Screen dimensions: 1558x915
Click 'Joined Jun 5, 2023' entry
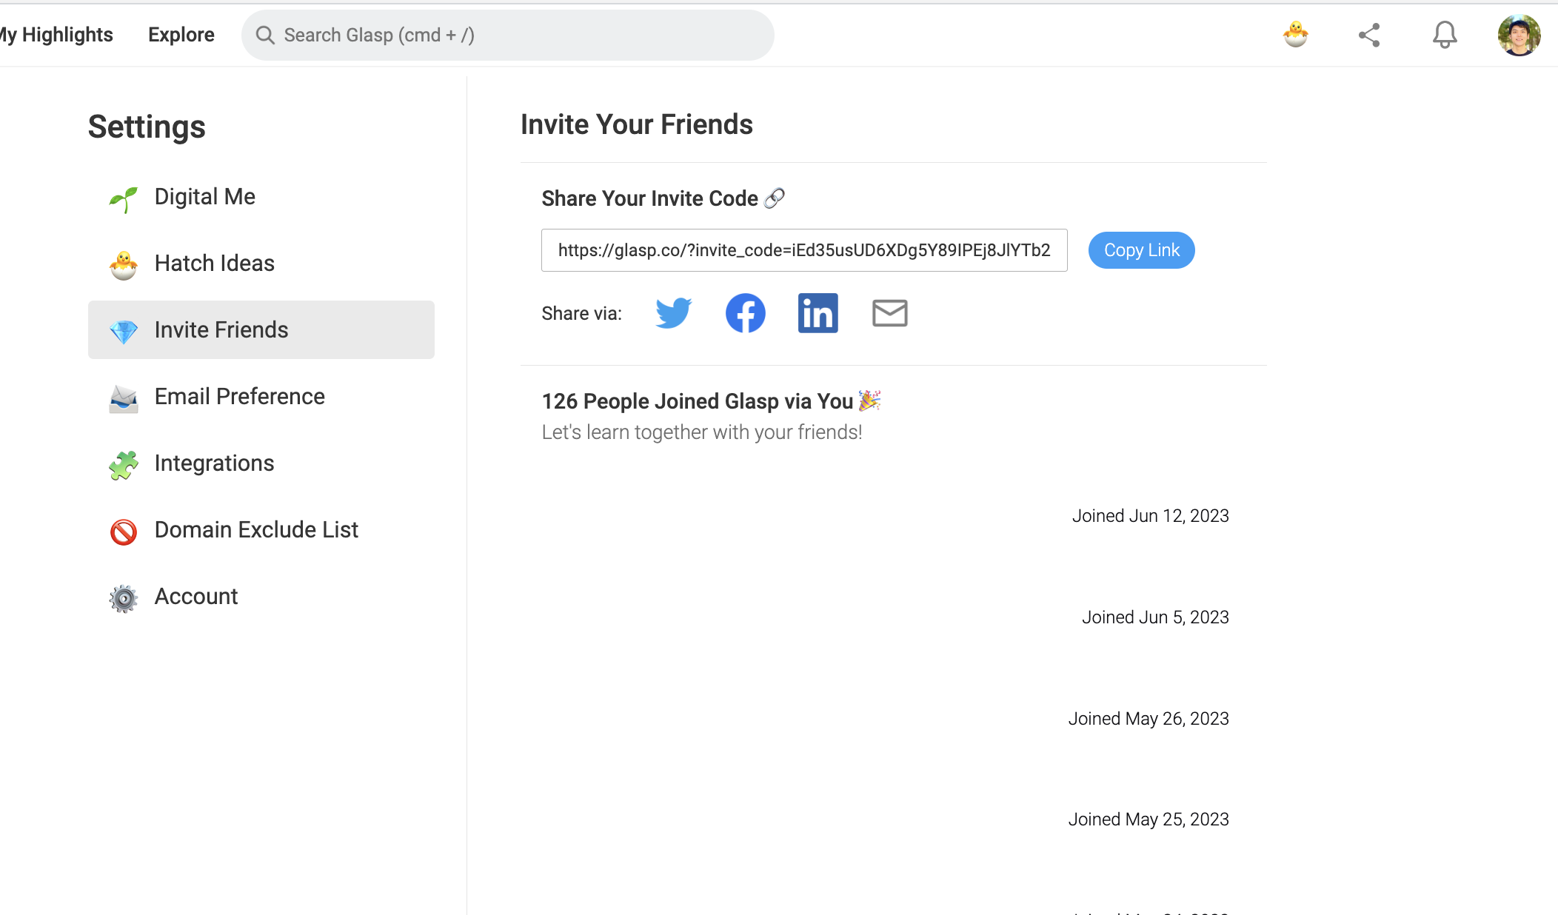pyautogui.click(x=1155, y=617)
